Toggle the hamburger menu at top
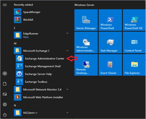 click(x=5, y=5)
